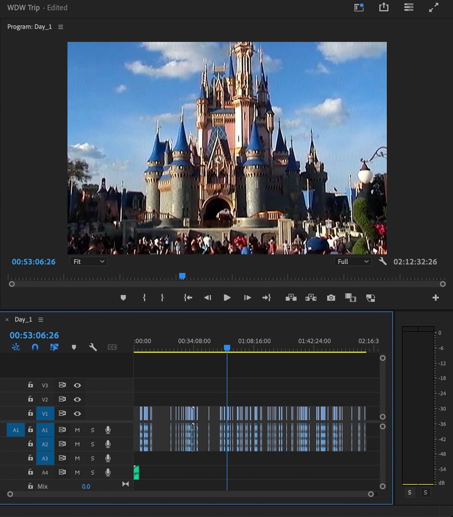Hide the V1 track output
This screenshot has height=517, width=453.
point(77,414)
